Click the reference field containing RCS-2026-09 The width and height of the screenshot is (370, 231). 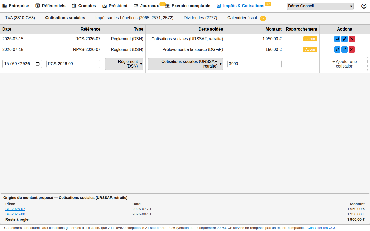click(73, 64)
